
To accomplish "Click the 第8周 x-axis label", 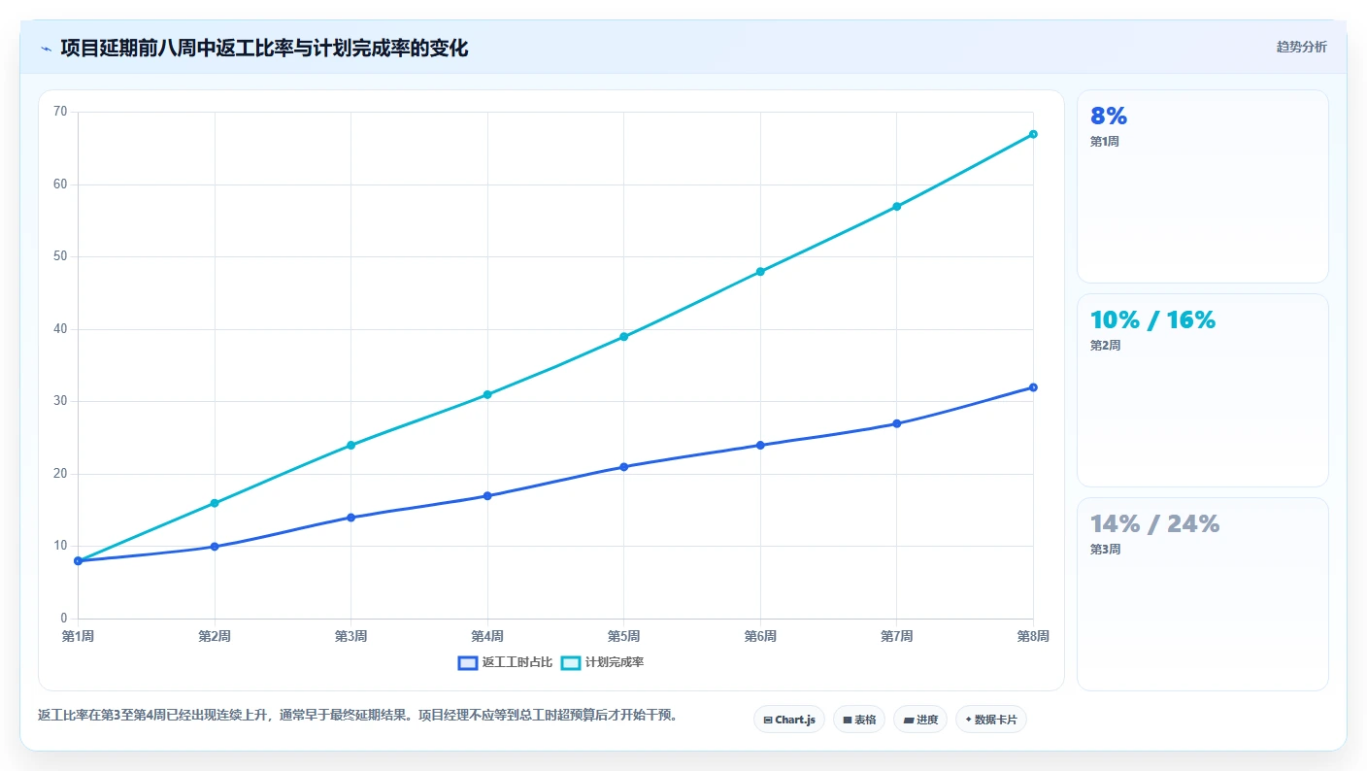I will tap(1033, 636).
